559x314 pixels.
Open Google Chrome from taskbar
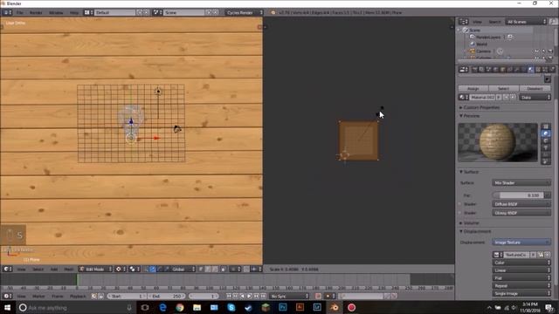click(180, 308)
